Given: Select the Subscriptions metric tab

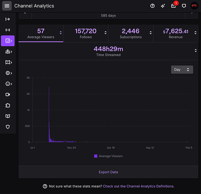Looking at the screenshot, I should (131, 33).
